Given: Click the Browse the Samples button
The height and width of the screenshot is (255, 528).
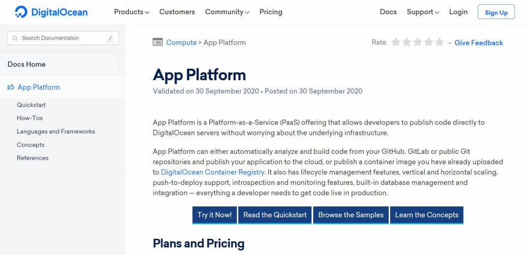Looking at the screenshot, I should click(351, 215).
